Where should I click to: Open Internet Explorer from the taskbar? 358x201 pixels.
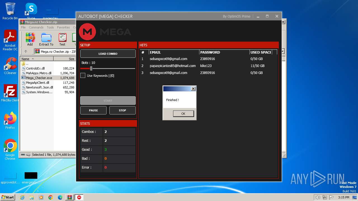(22, 197)
